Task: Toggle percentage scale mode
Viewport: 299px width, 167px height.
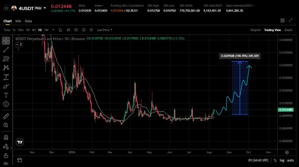Action: [275, 160]
